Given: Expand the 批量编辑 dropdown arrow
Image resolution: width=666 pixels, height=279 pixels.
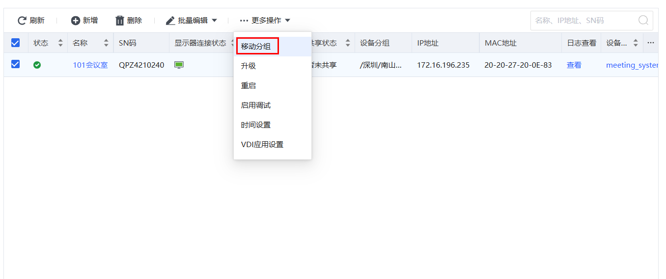Looking at the screenshot, I should point(214,21).
